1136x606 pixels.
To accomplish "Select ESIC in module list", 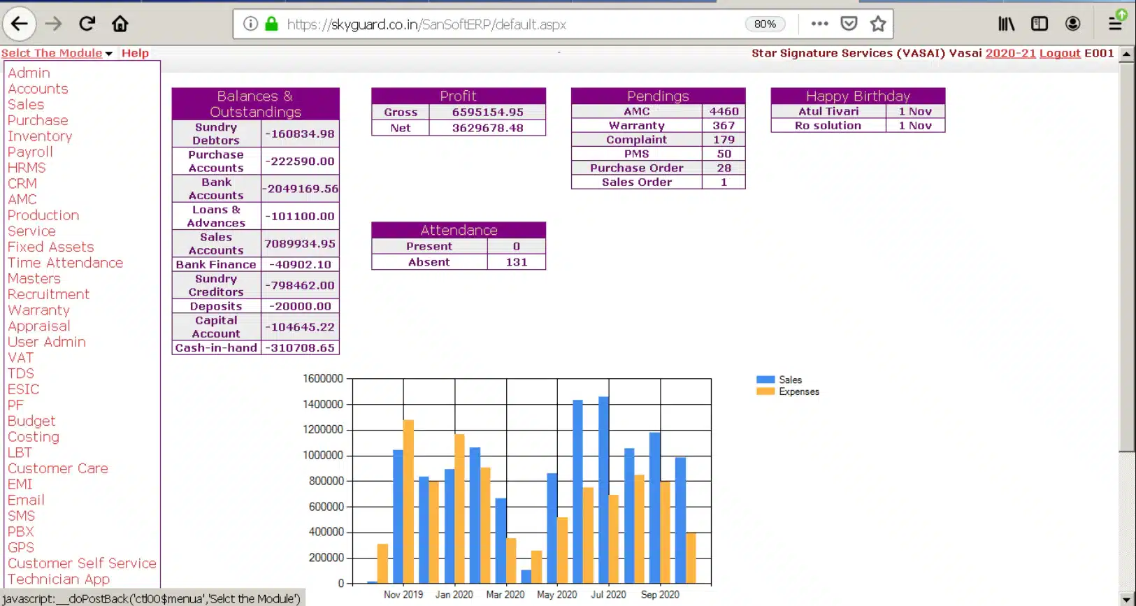I will [x=23, y=389].
